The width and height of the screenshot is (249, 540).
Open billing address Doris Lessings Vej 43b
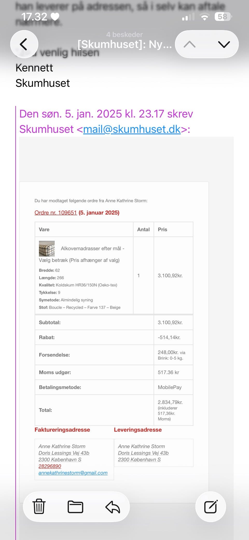pyautogui.click(x=64, y=453)
